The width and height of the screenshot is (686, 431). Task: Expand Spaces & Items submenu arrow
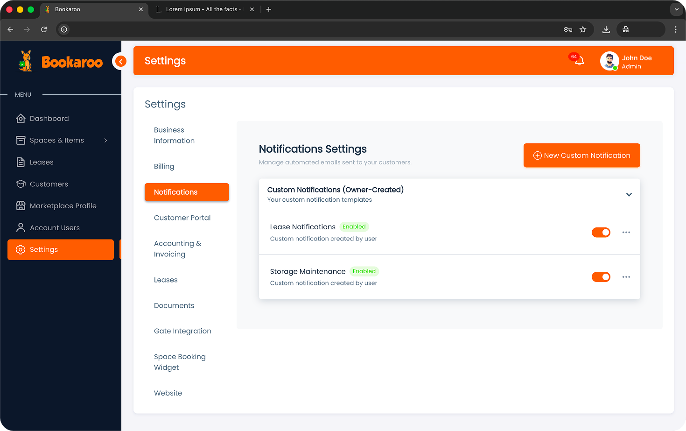click(106, 141)
